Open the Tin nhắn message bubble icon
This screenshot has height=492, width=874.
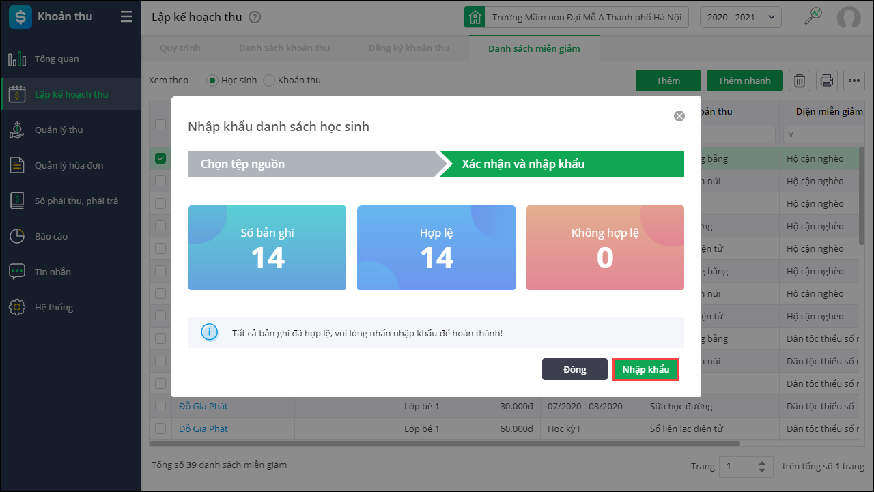coord(17,272)
